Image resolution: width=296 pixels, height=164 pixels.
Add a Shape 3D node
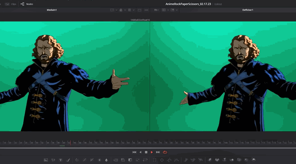(x=217, y=160)
